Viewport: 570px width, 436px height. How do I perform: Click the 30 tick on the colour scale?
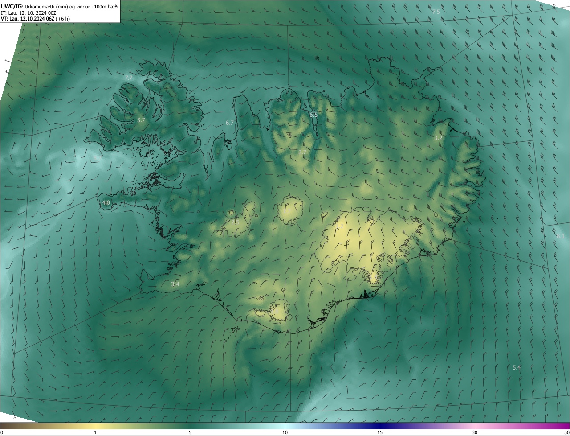pyautogui.click(x=475, y=432)
